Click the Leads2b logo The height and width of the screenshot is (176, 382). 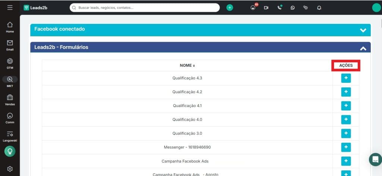(x=35, y=7)
